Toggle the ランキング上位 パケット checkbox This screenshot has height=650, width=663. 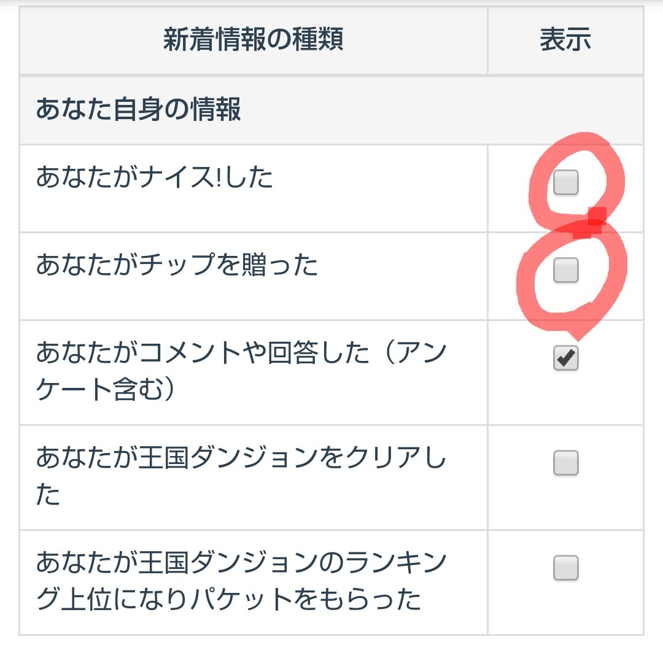click(x=565, y=568)
